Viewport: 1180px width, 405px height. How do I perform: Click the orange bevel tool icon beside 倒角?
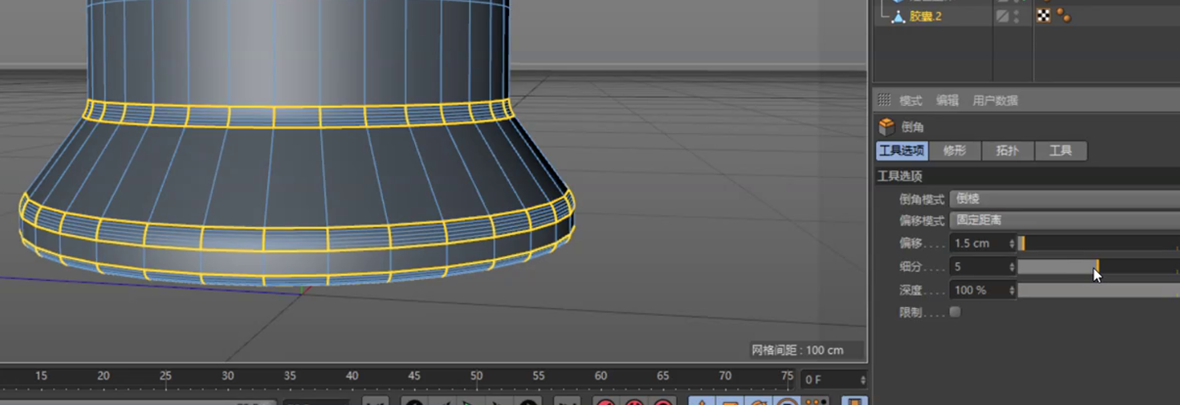[886, 126]
